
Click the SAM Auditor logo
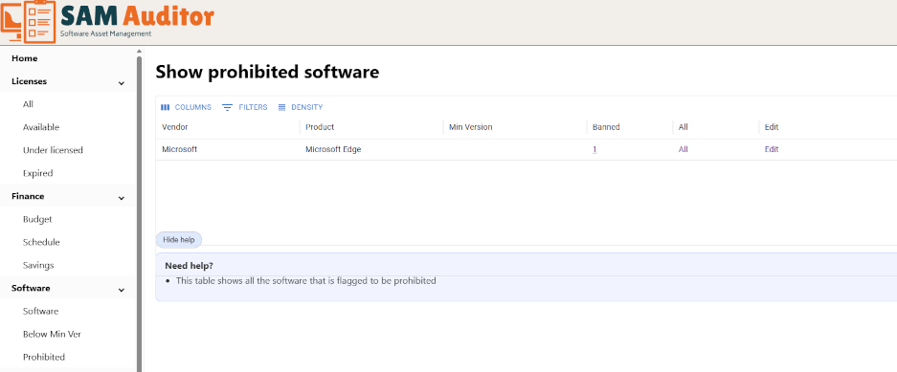[x=107, y=21]
